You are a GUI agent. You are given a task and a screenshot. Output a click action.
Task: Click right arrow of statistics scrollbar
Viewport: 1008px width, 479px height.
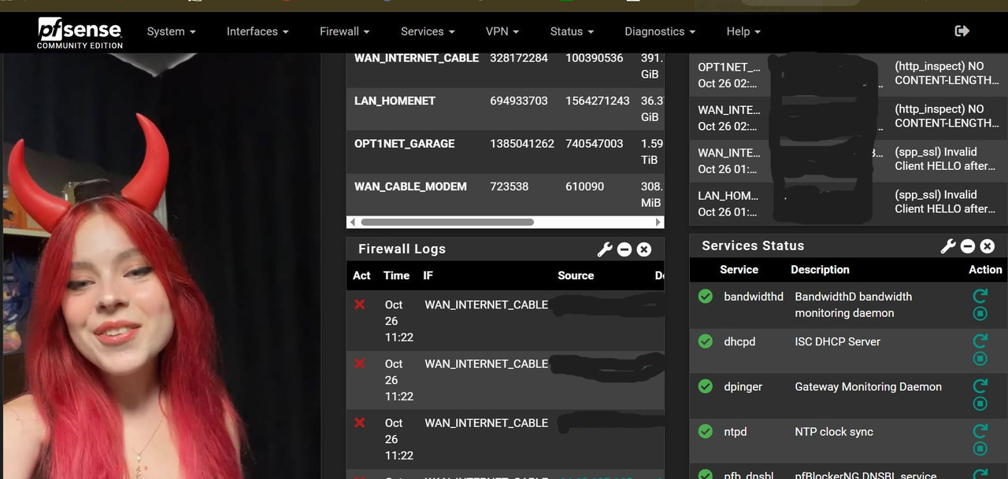pos(658,223)
